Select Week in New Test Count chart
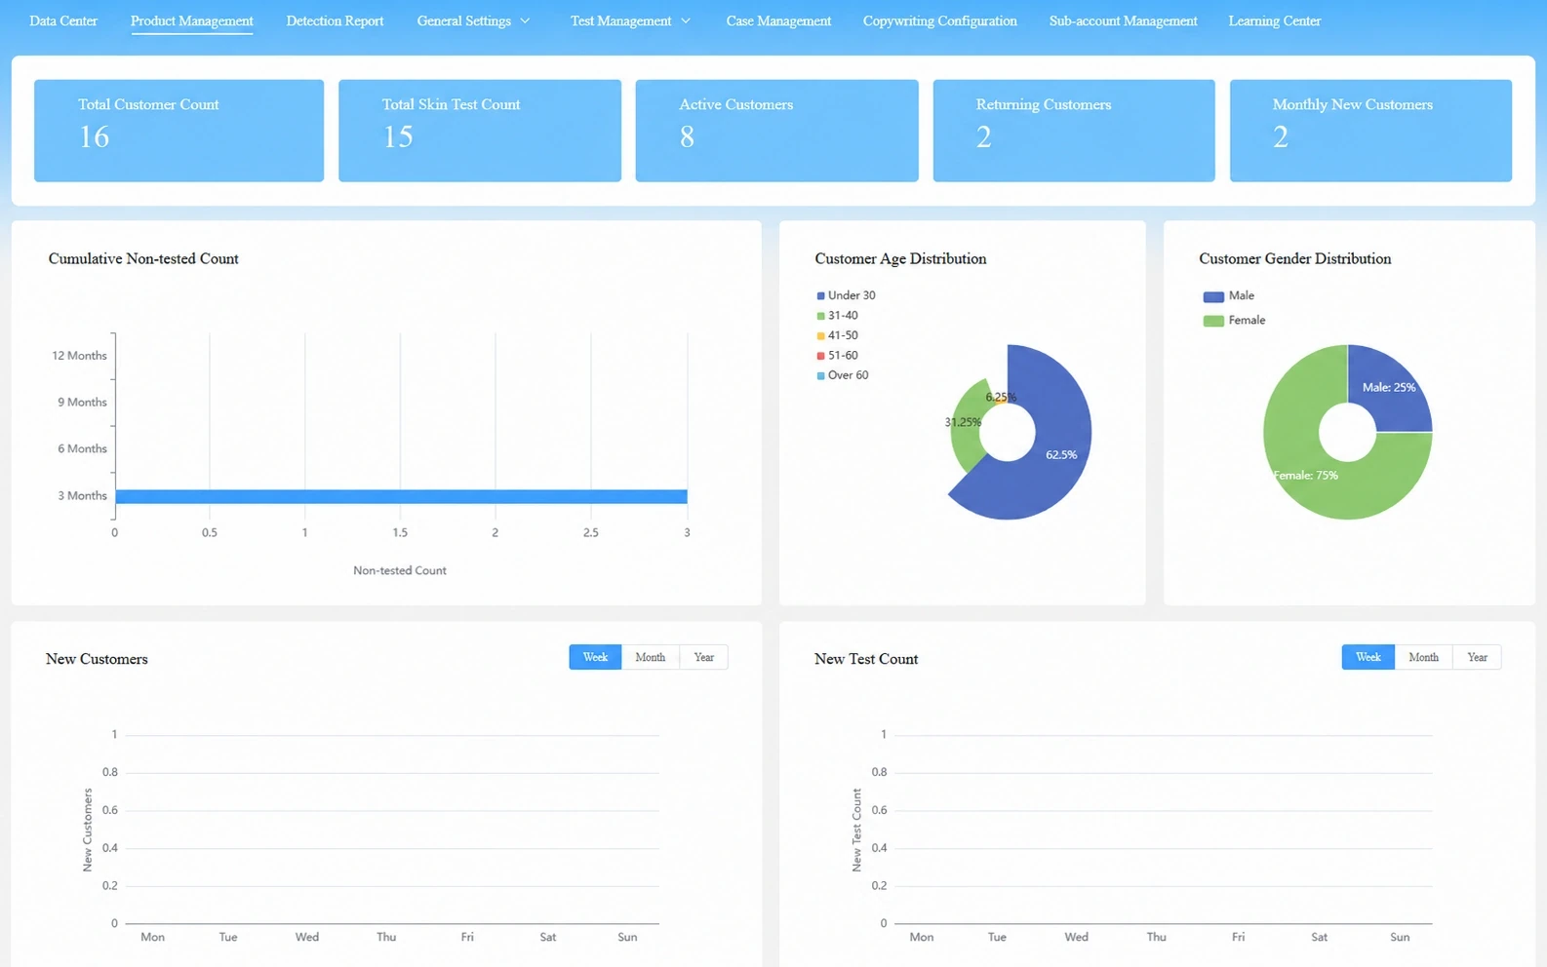The height and width of the screenshot is (967, 1547). tap(1368, 657)
